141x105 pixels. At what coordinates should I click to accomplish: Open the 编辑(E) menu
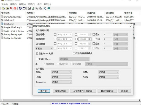pyautogui.click(x=13, y=4)
